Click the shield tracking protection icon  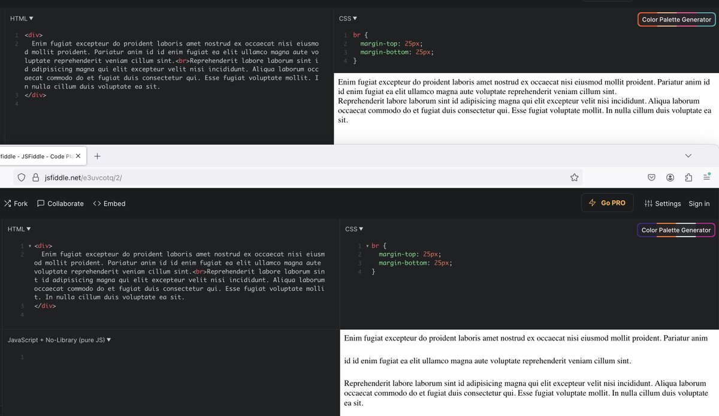click(x=21, y=177)
